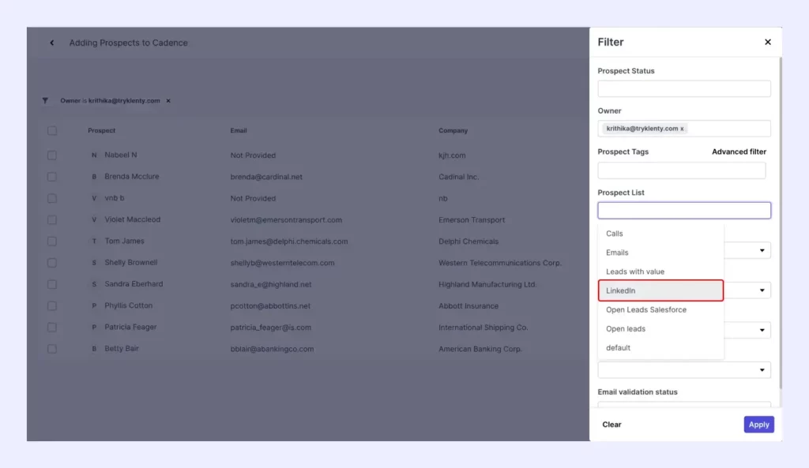Check the box for Violet Maccleod

[x=52, y=219]
